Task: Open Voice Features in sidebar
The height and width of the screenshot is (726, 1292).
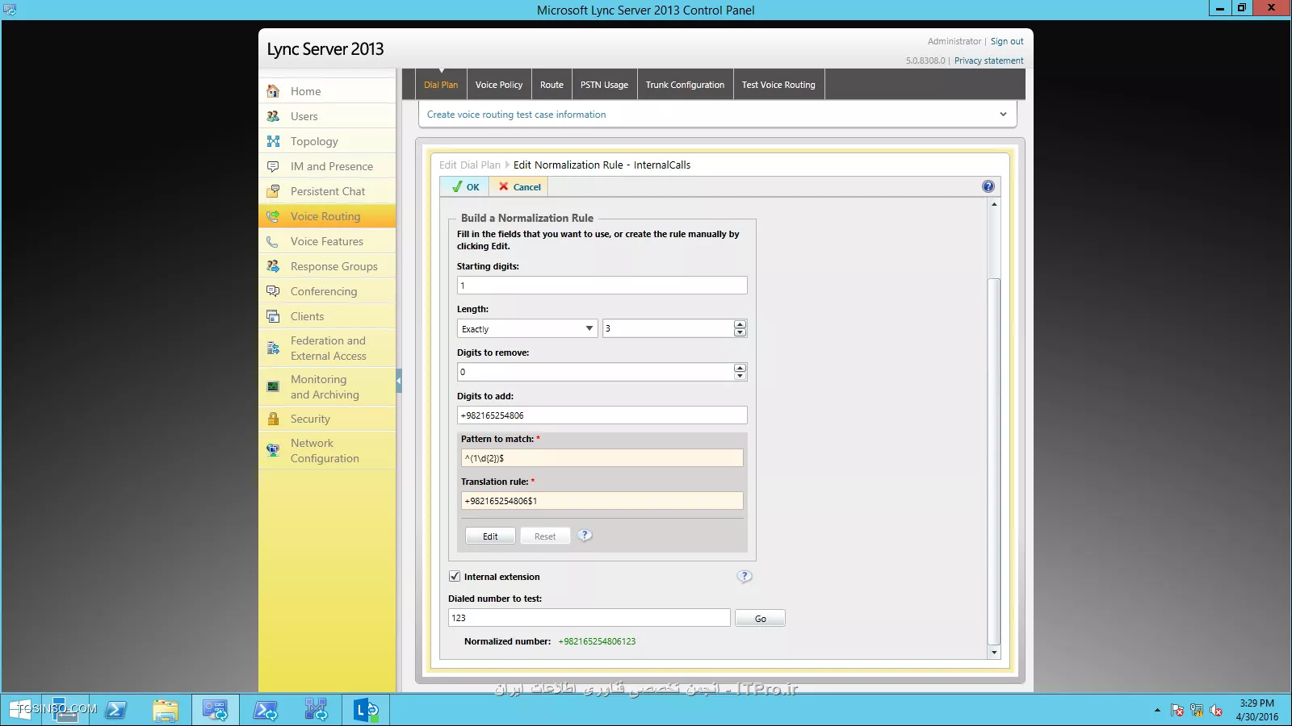Action: tap(327, 241)
